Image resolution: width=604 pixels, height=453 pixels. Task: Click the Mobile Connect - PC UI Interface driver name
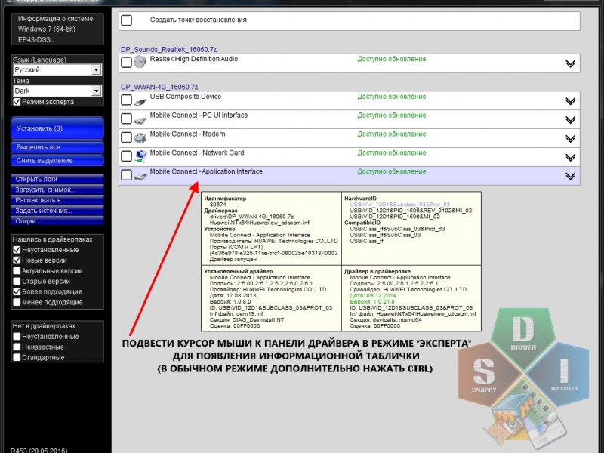tap(199, 116)
